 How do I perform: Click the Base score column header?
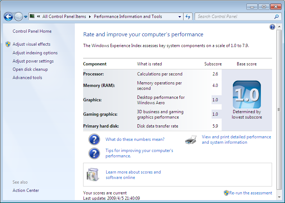246,64
